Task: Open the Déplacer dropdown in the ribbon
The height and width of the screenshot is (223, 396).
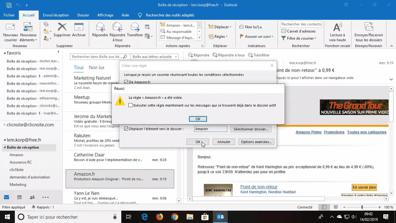Action: (220, 27)
